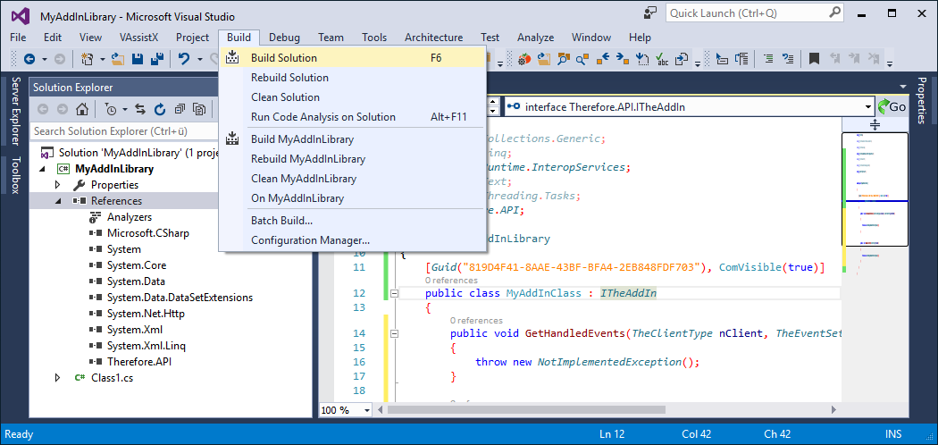Collapse the GetHandledEvents method at line 14
This screenshot has height=445, width=938.
tap(394, 333)
